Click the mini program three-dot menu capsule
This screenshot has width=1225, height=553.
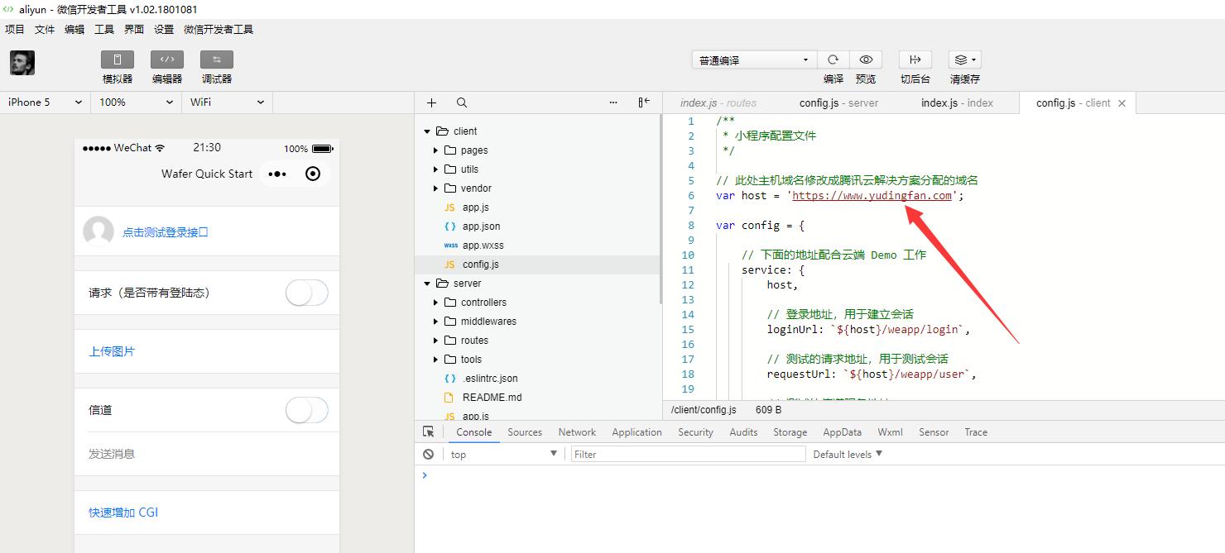tap(277, 174)
